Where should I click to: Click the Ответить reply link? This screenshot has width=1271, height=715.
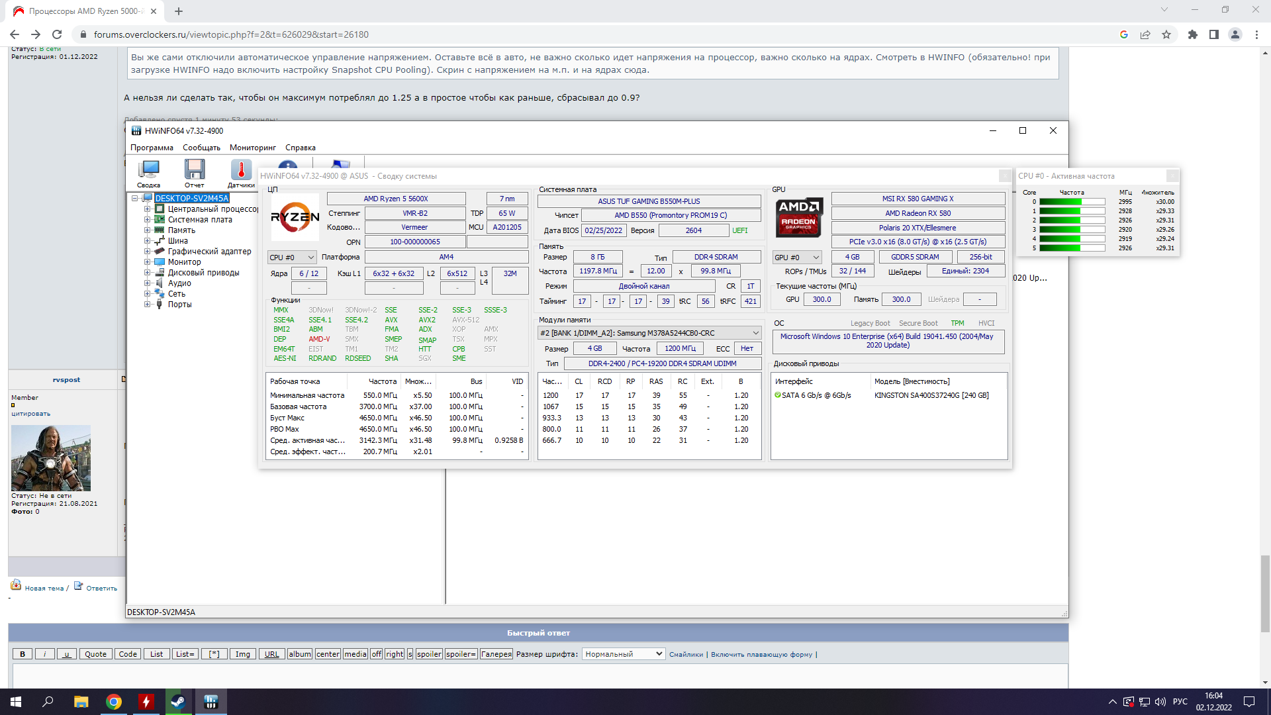pyautogui.click(x=101, y=588)
